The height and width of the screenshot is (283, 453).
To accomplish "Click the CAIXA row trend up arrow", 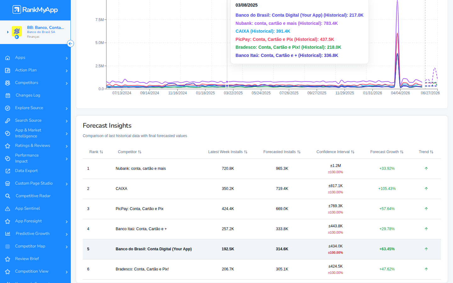I will pos(426,189).
